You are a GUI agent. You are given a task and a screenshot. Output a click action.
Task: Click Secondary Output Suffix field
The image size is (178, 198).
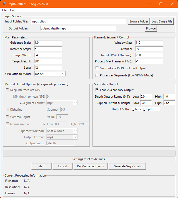pos(146,109)
